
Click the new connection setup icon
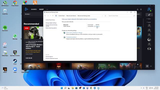pyautogui.click(x=64, y=33)
